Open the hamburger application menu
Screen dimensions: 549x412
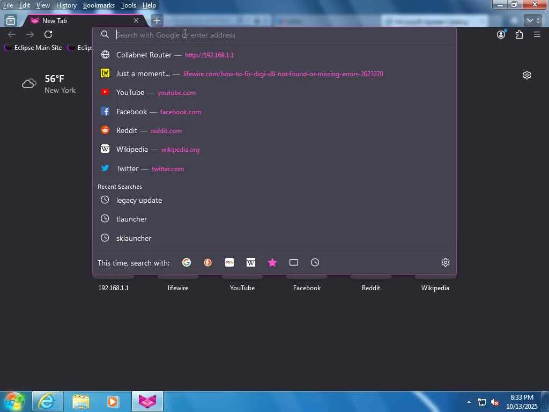[537, 34]
